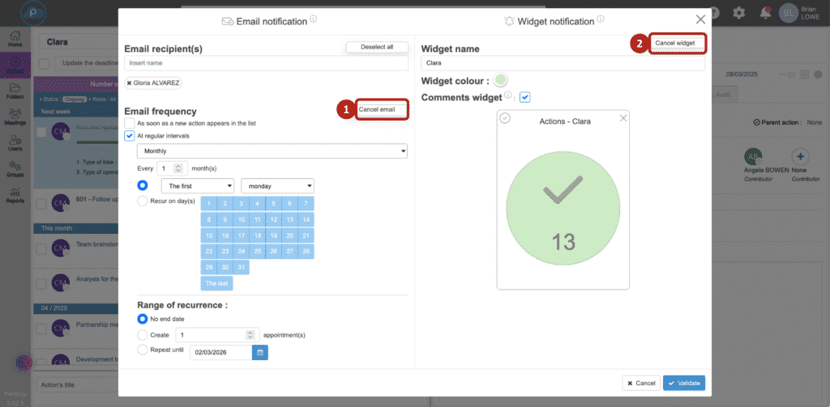Pick the green Widget colour swatch

501,80
